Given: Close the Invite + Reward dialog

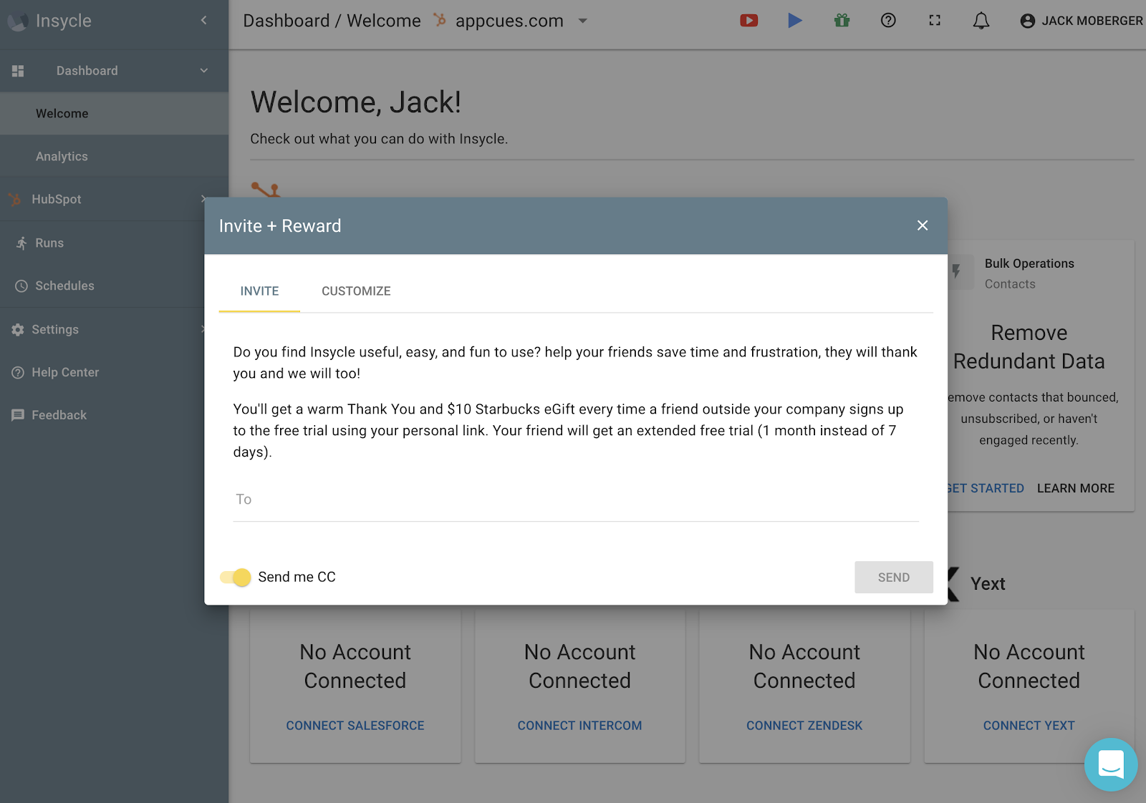Looking at the screenshot, I should coord(923,225).
